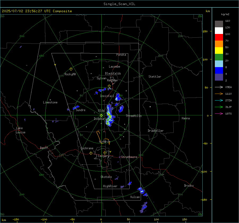Screen dimensions: 239x223
Task: Select the yellow 30-50 legend swatch
Action: point(219,51)
